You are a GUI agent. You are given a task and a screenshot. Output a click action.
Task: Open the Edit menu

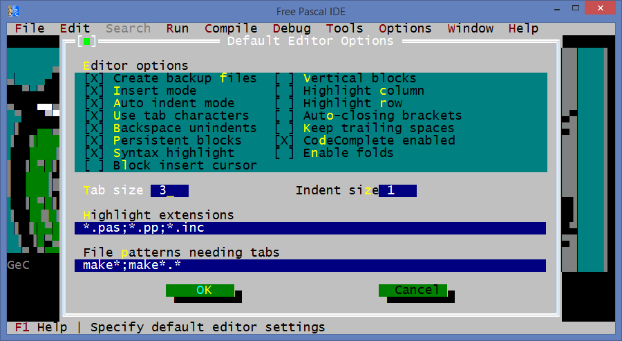[x=75, y=28]
